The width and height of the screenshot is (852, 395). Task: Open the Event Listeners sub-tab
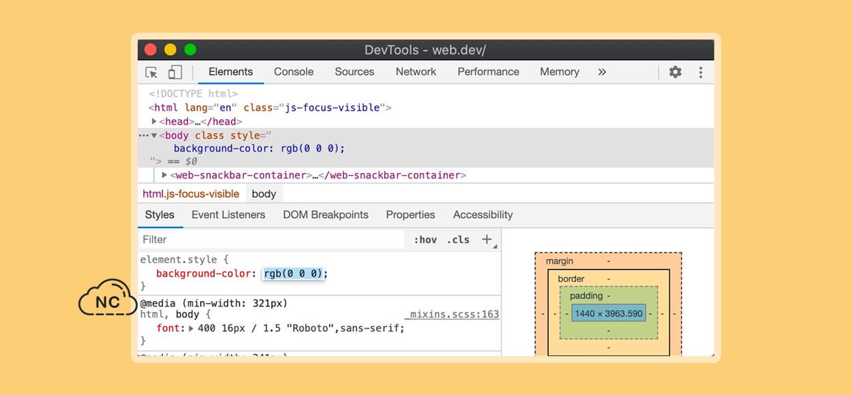228,215
